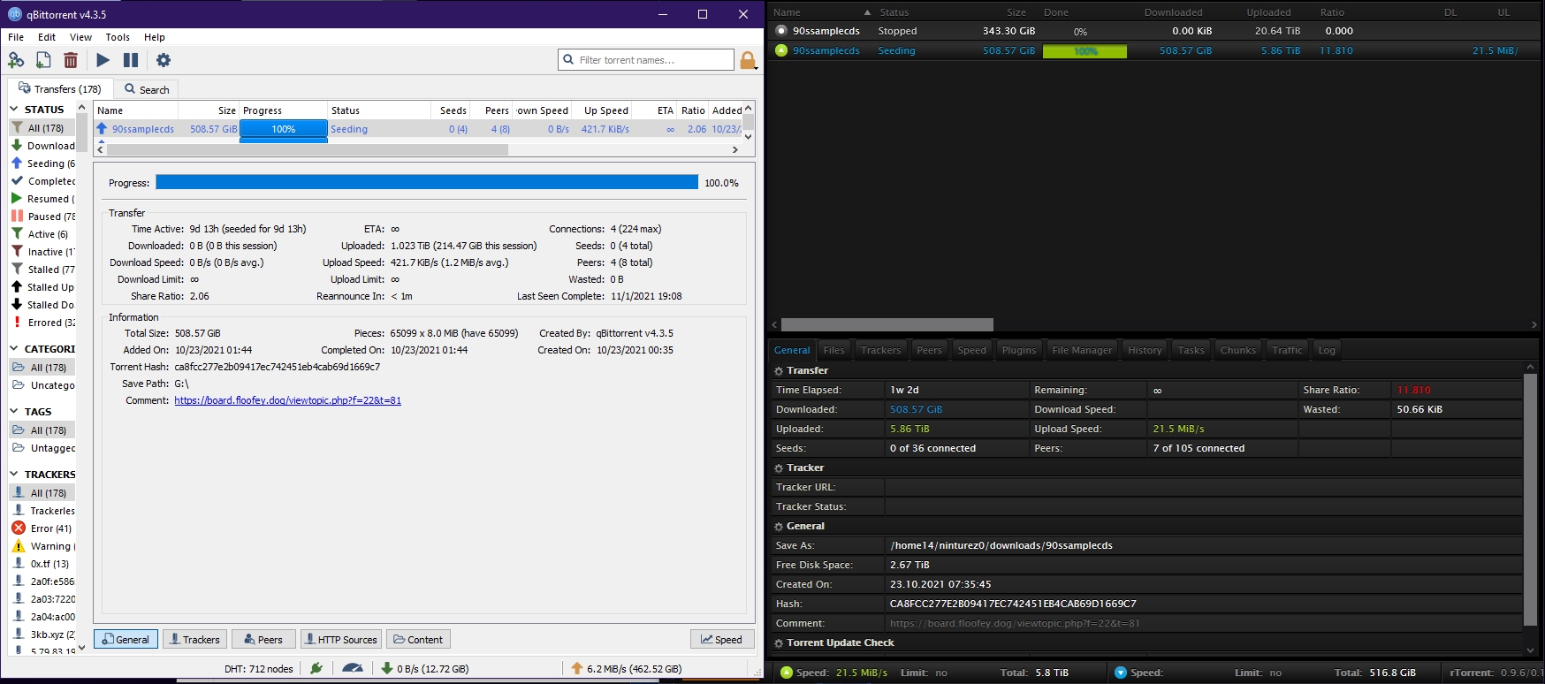Viewport: 1545px width, 684px height.
Task: Sort torrents by the Ratio column in qBittorrent
Action: pyautogui.click(x=693, y=110)
